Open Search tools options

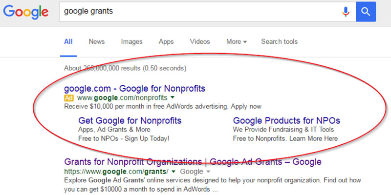279,41
